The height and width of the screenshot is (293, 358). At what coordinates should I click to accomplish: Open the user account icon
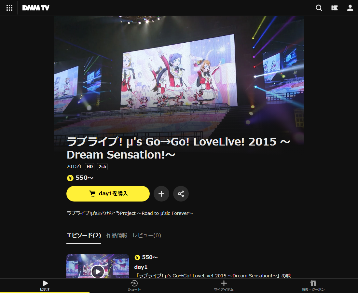tap(350, 8)
